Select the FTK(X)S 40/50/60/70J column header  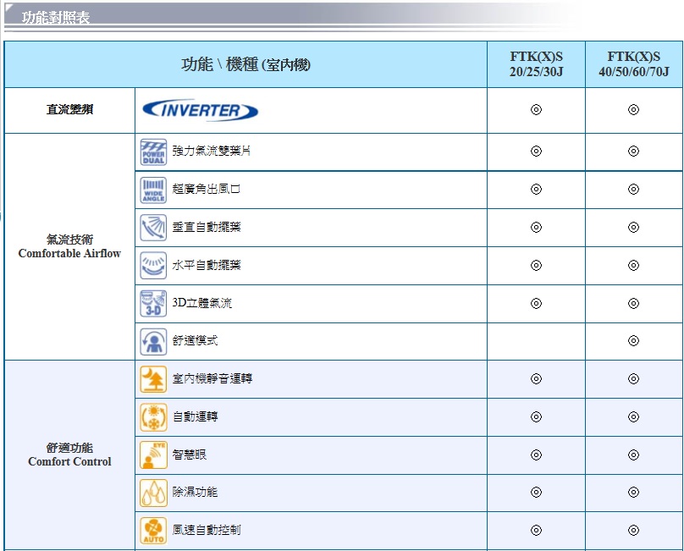[633, 64]
